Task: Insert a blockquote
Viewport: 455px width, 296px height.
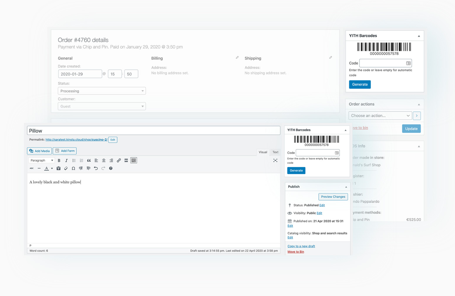Action: tap(89, 160)
